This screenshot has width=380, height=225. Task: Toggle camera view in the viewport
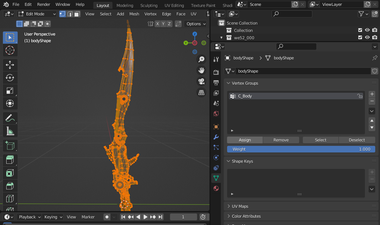click(x=201, y=81)
